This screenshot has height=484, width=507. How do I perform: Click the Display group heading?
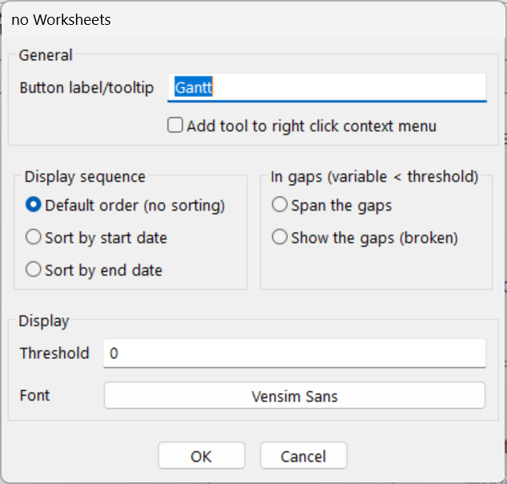pos(44,321)
